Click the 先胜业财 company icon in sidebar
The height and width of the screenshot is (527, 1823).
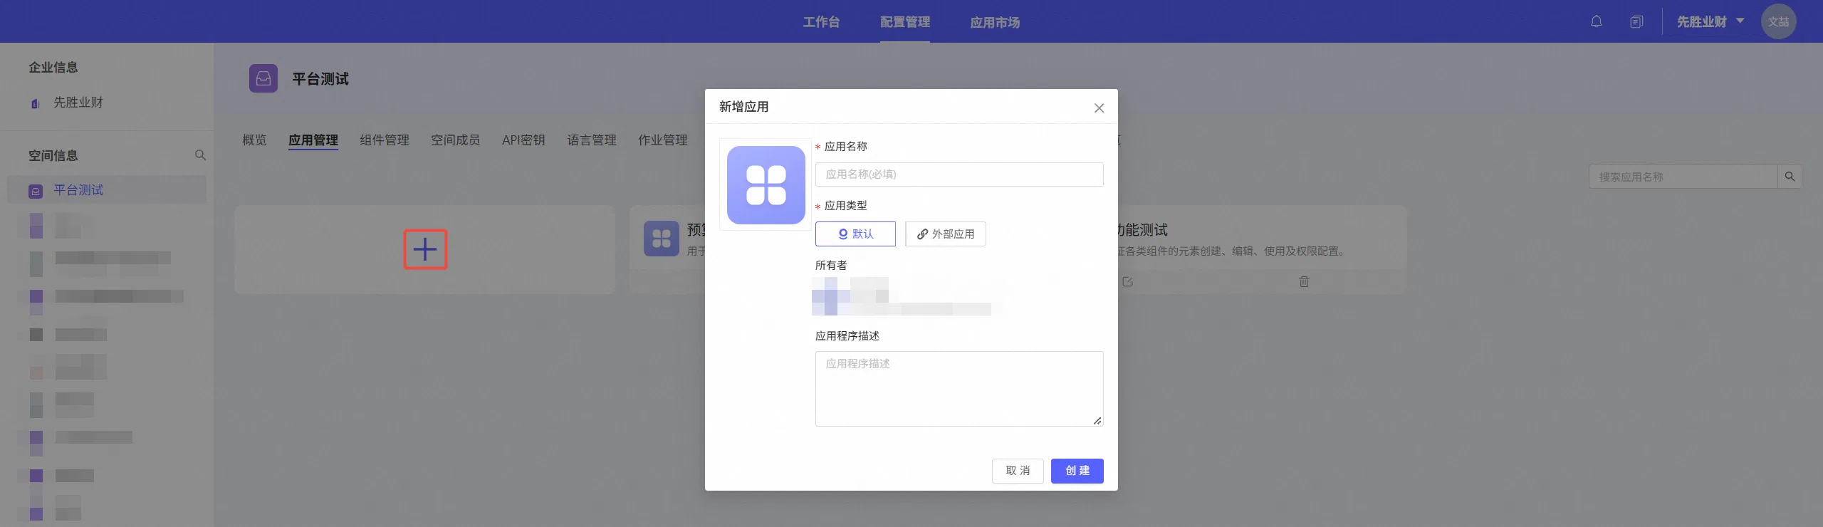[36, 103]
